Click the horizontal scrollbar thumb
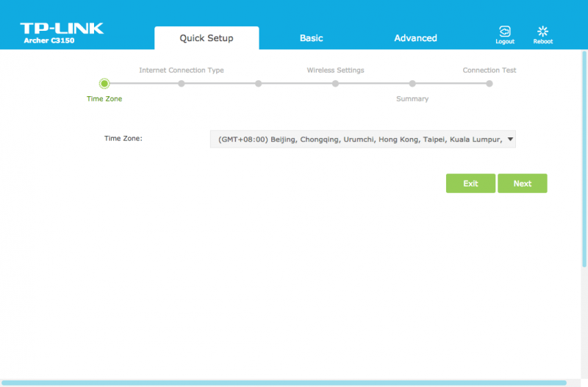The height and width of the screenshot is (387, 588). pyautogui.click(x=284, y=383)
